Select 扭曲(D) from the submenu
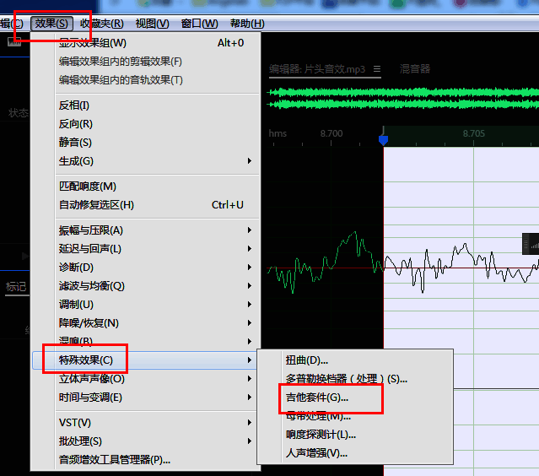The height and width of the screenshot is (476, 539). pyautogui.click(x=307, y=360)
